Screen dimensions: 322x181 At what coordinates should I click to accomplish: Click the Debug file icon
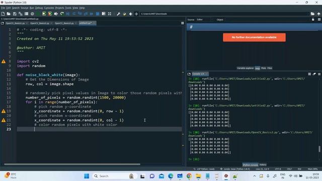tap(68, 14)
